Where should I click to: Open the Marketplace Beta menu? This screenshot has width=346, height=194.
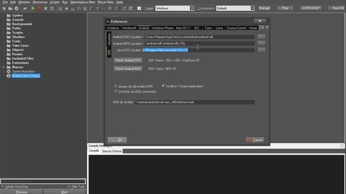tap(83, 2)
